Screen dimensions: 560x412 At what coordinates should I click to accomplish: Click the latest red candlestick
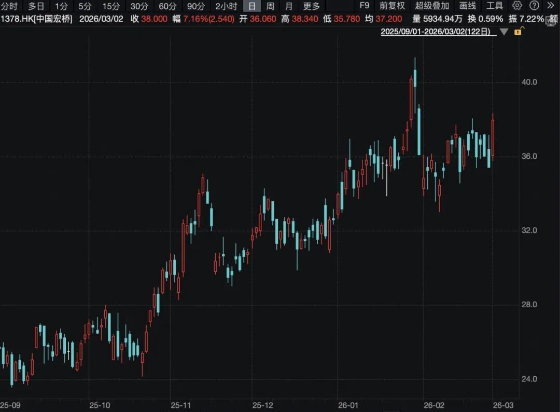coord(493,138)
